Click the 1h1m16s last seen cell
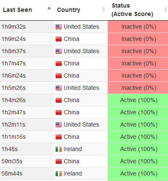Screen dimensions: 168x181 (27, 137)
